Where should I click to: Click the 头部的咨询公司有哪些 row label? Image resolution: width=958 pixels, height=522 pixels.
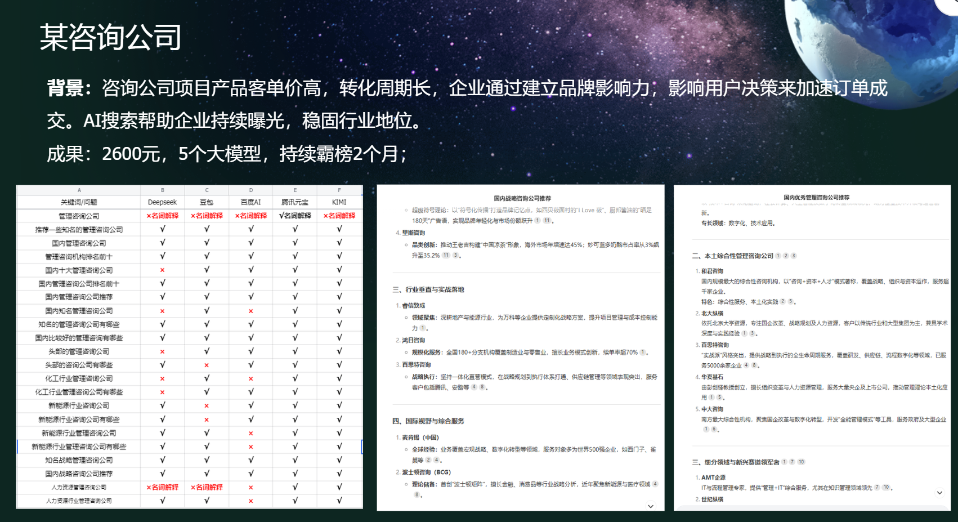tap(79, 365)
